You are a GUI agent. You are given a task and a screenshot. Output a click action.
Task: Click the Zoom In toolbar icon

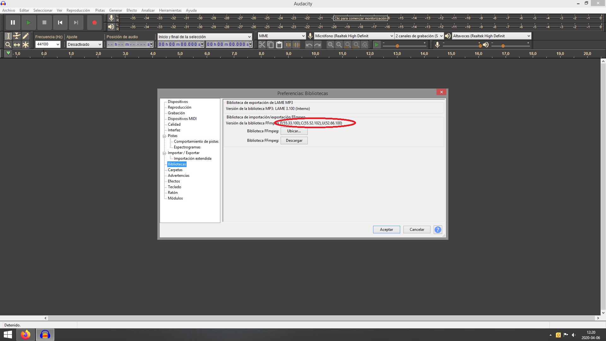coord(330,45)
